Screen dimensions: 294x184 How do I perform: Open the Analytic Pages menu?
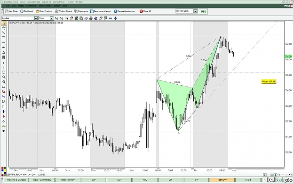(x=45, y=6)
